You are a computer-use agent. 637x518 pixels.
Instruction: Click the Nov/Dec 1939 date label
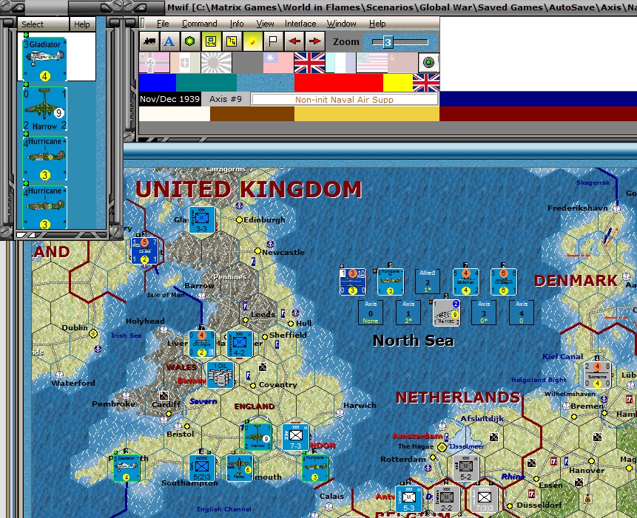click(x=170, y=99)
